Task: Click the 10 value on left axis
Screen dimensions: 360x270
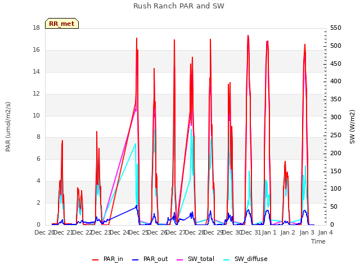Action: (x=36, y=115)
